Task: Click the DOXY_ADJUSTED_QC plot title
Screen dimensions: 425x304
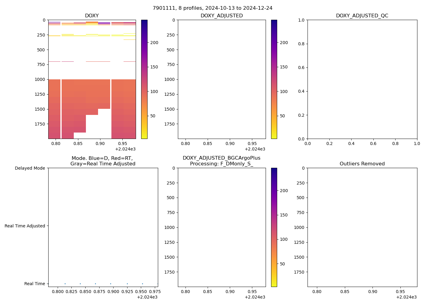Action: [362, 16]
